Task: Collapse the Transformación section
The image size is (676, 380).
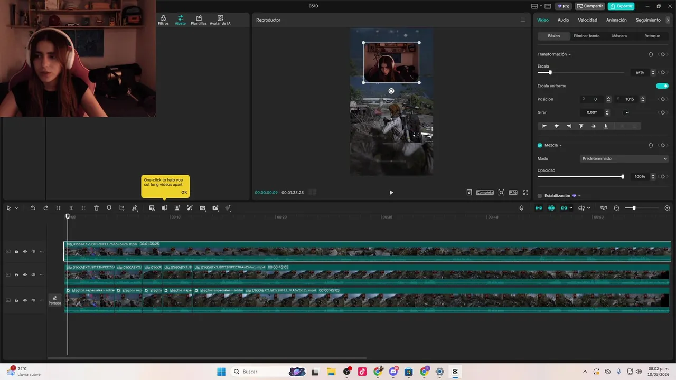Action: point(569,54)
